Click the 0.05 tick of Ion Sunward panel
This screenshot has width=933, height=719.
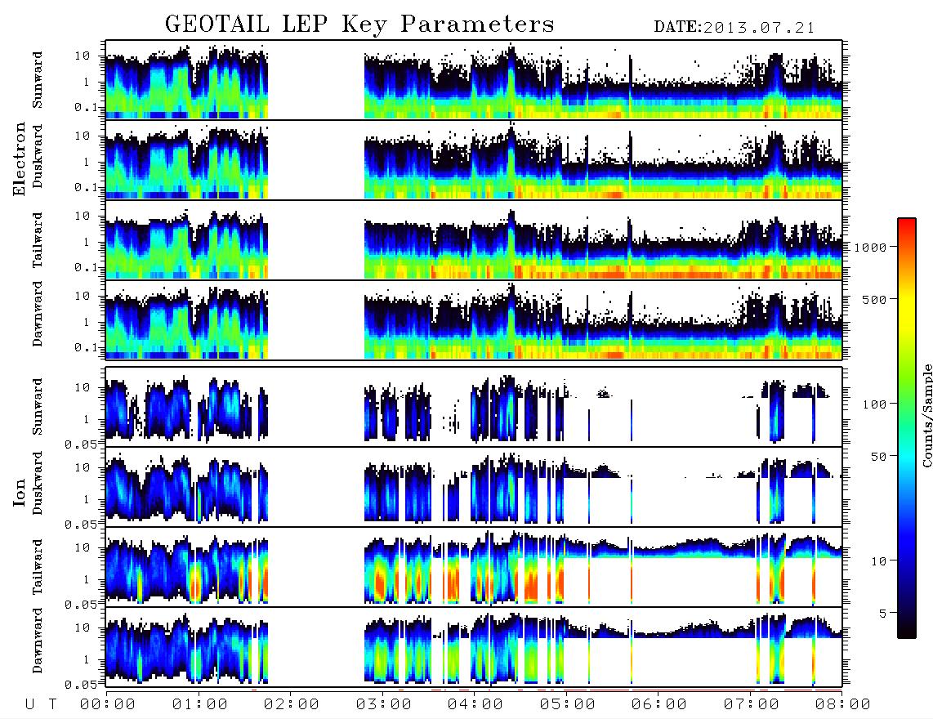point(81,444)
